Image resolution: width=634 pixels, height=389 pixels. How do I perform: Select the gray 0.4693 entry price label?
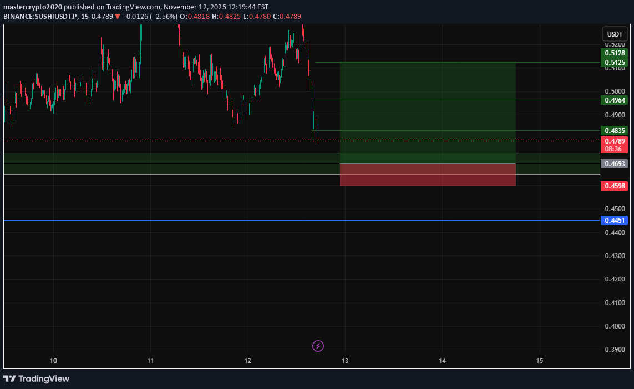(614, 164)
